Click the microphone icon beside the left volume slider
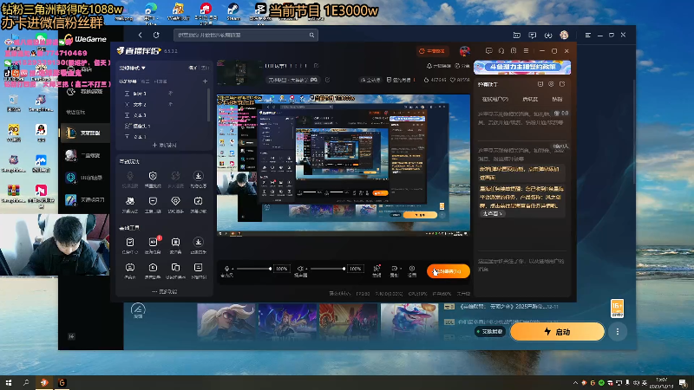Screen dimensions: 694x390 (x=227, y=269)
